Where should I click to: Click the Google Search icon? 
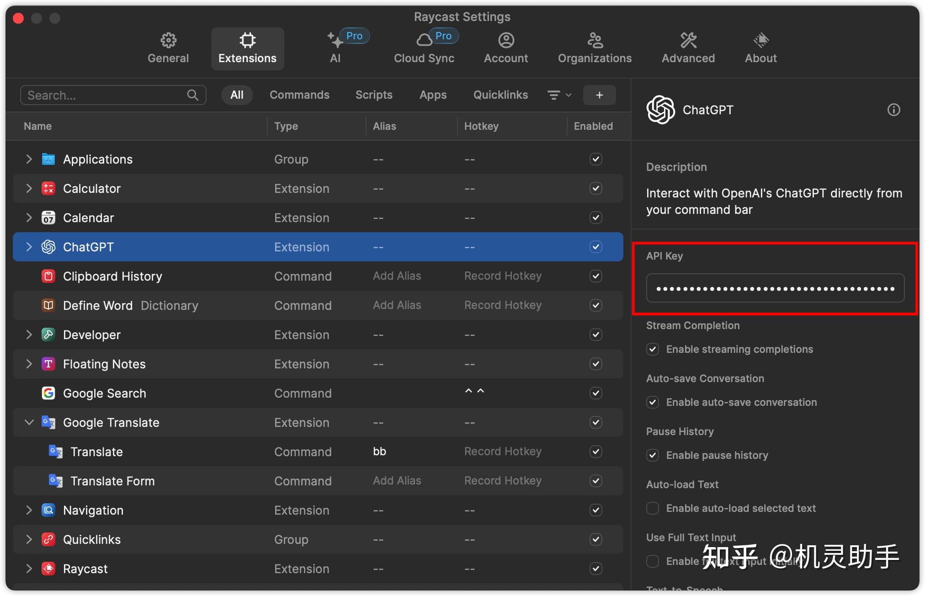48,393
